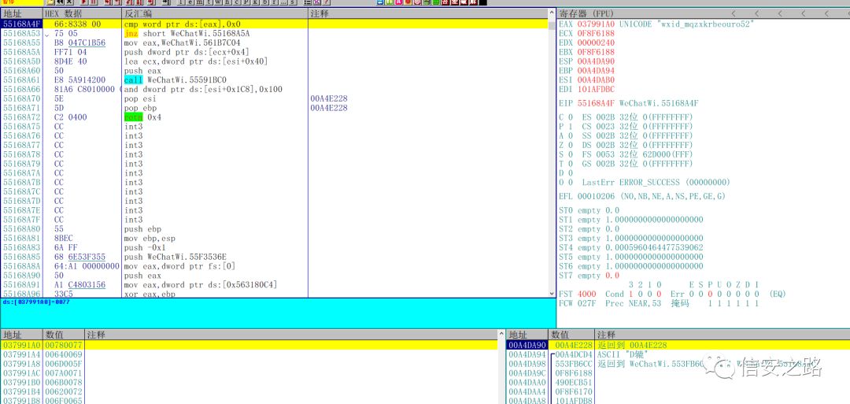Viewport: 850px width, 404px height.
Task: Click the P flag value 1
Action: point(570,126)
